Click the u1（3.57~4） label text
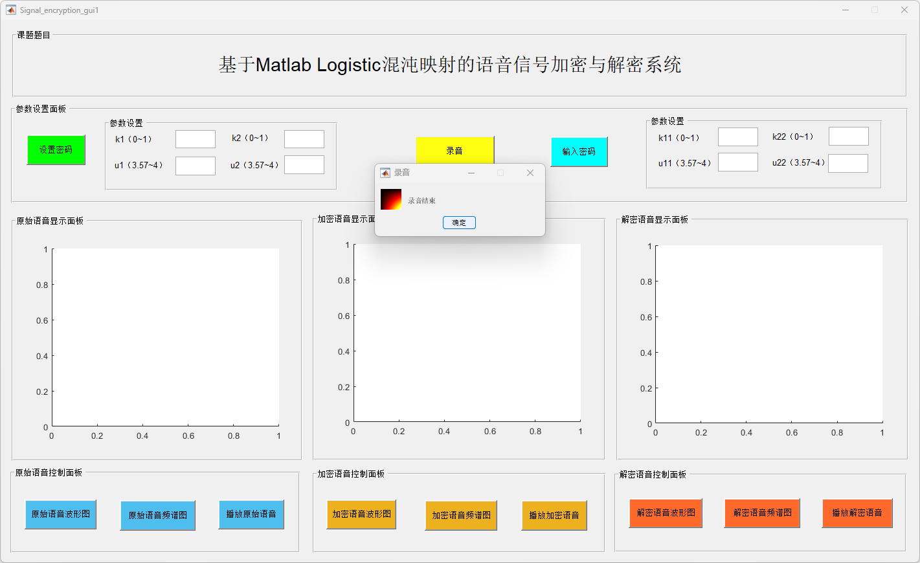 click(139, 165)
